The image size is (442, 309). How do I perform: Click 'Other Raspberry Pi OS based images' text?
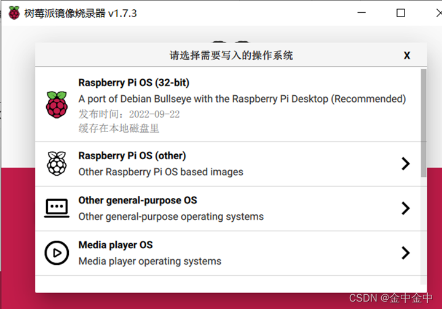pyautogui.click(x=160, y=172)
